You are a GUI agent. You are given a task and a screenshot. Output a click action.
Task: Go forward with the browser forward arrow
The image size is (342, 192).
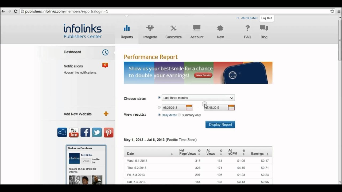9,11
